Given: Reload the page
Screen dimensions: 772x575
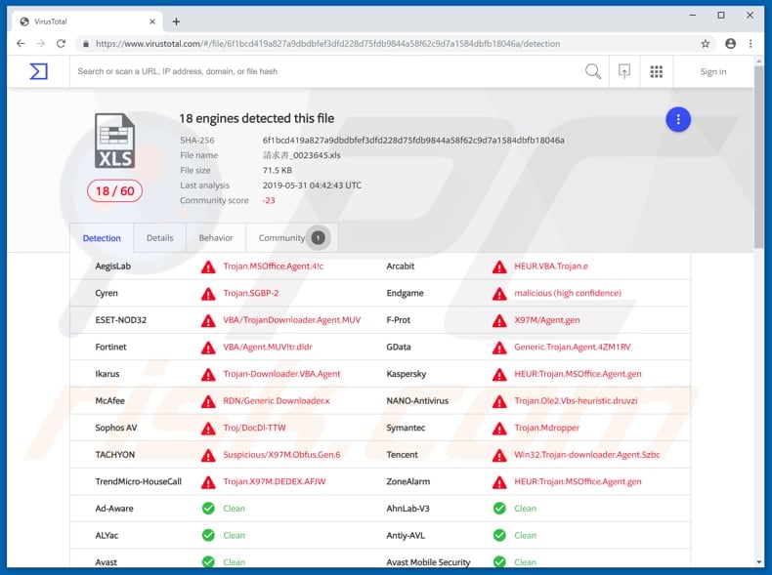Looking at the screenshot, I should tap(61, 44).
